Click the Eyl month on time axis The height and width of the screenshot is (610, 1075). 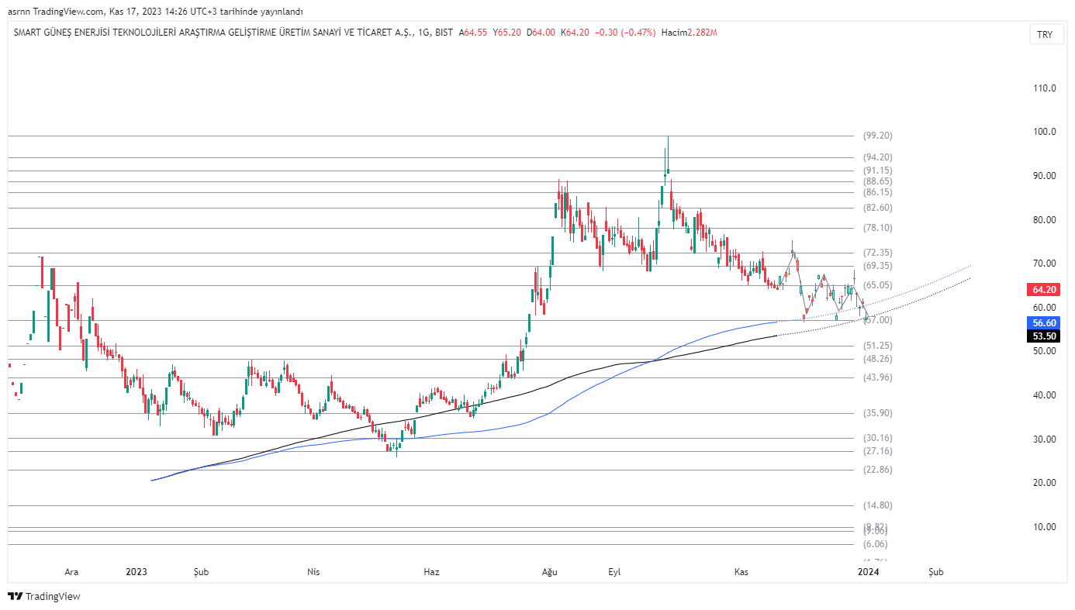pos(614,572)
